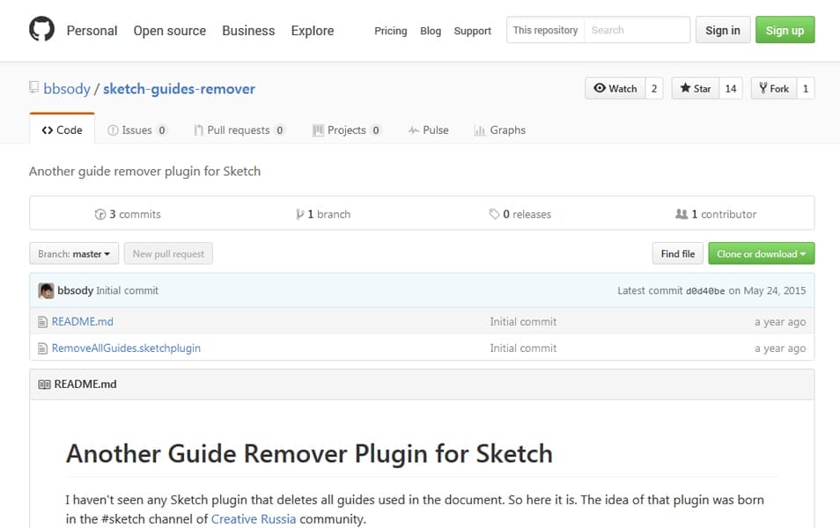Screen dimensions: 840x528
Task: Fork this repository
Action: tap(774, 88)
